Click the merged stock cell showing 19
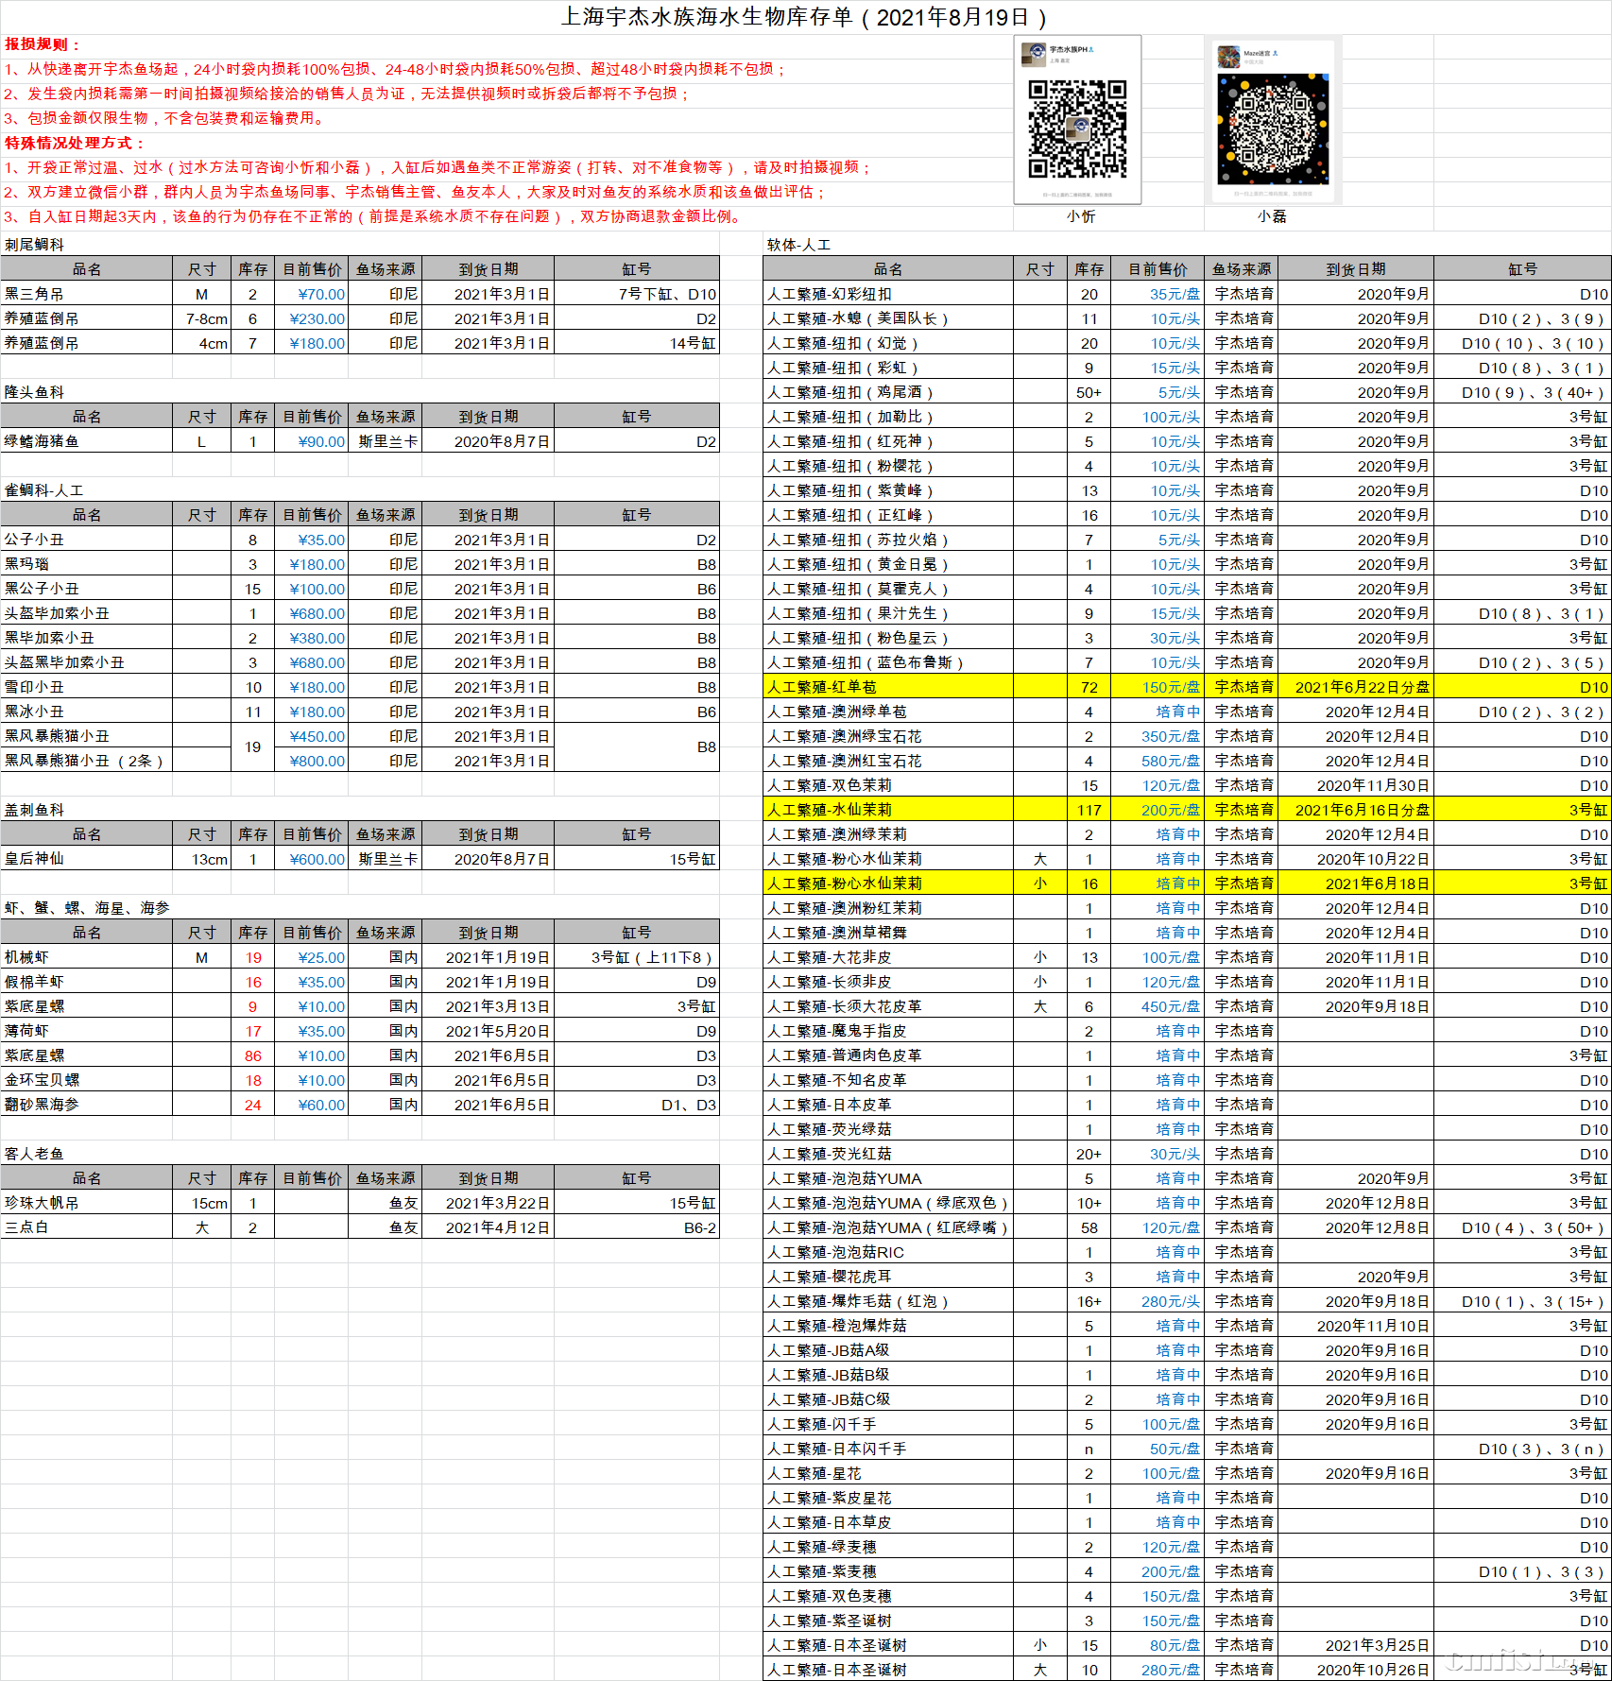 click(x=252, y=747)
